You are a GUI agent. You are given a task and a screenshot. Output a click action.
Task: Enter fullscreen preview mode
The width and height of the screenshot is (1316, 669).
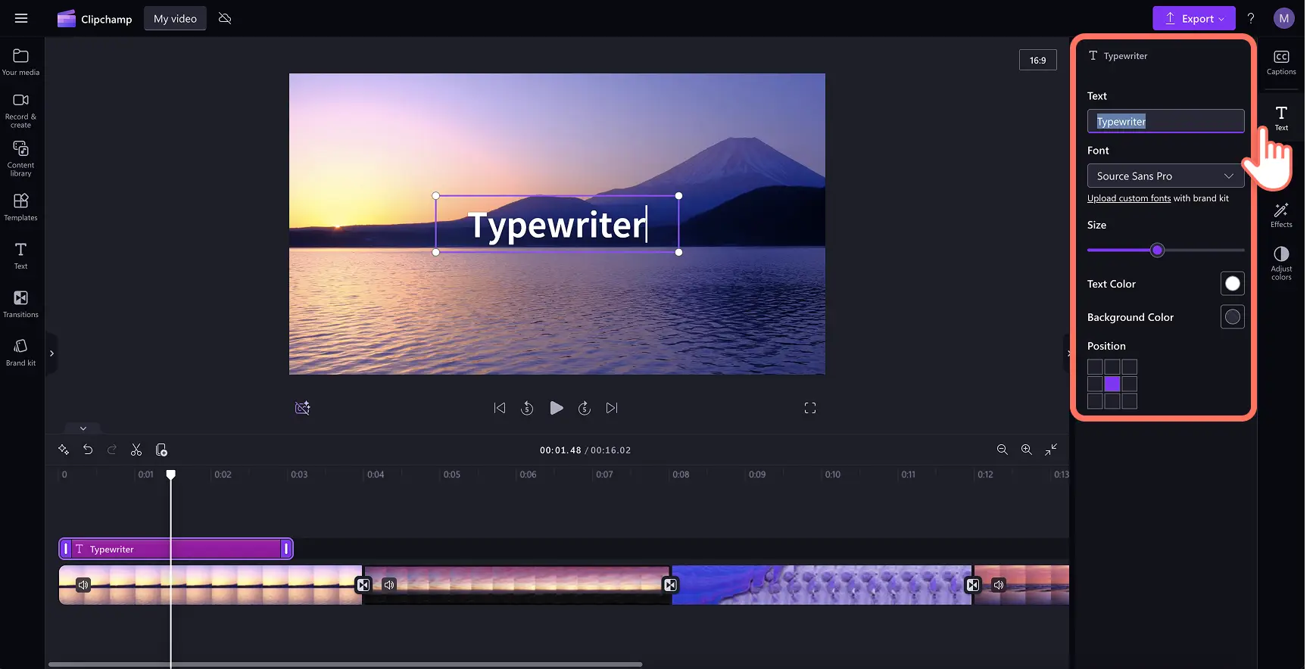click(x=809, y=408)
